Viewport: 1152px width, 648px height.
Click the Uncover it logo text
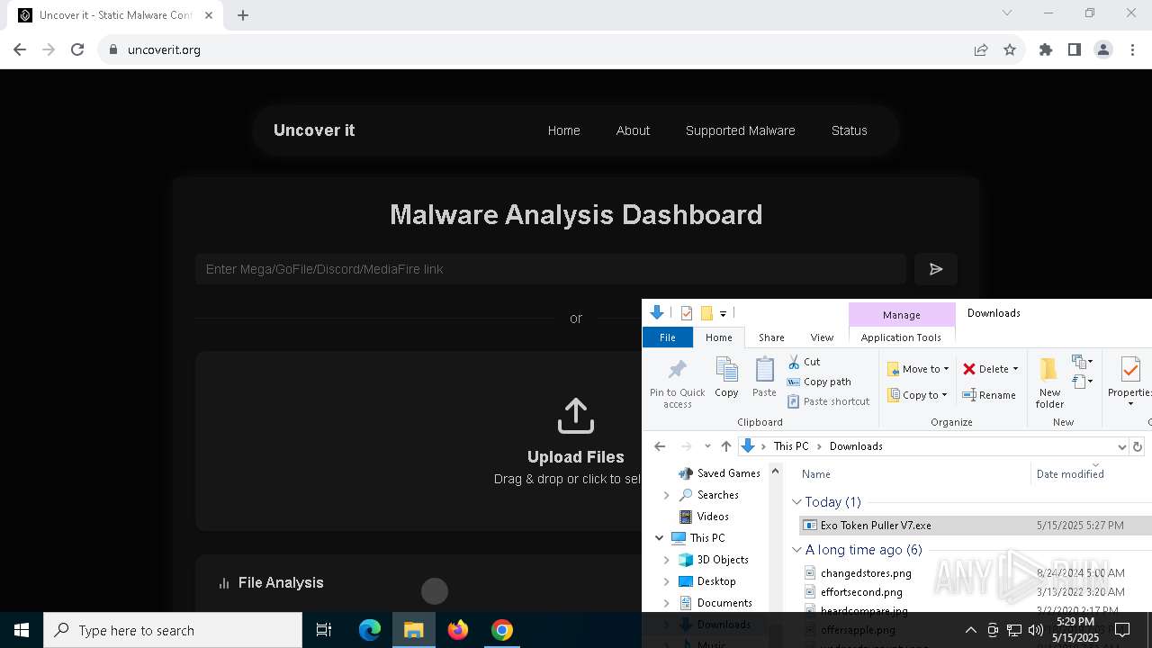314,130
